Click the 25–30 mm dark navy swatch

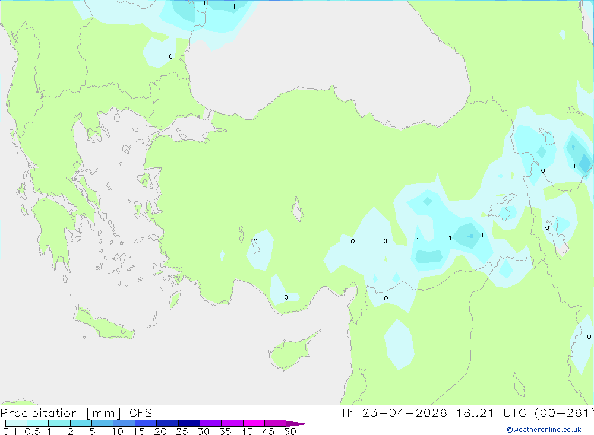189,423
